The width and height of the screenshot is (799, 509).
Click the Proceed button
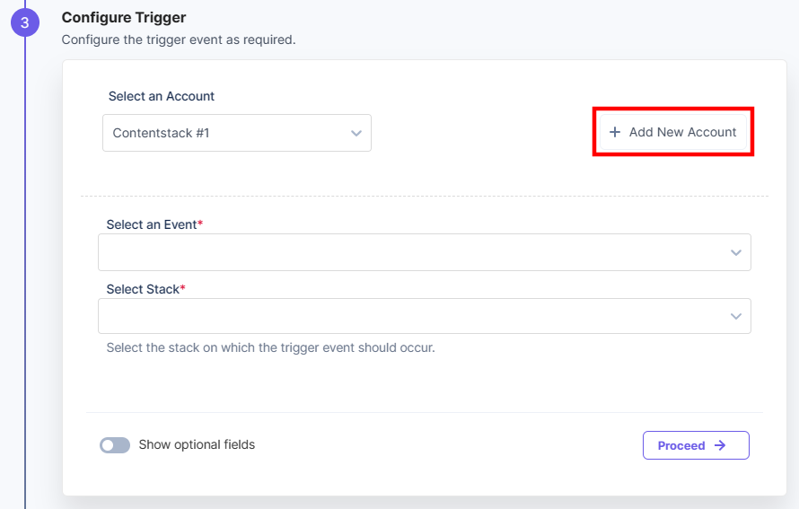point(696,445)
